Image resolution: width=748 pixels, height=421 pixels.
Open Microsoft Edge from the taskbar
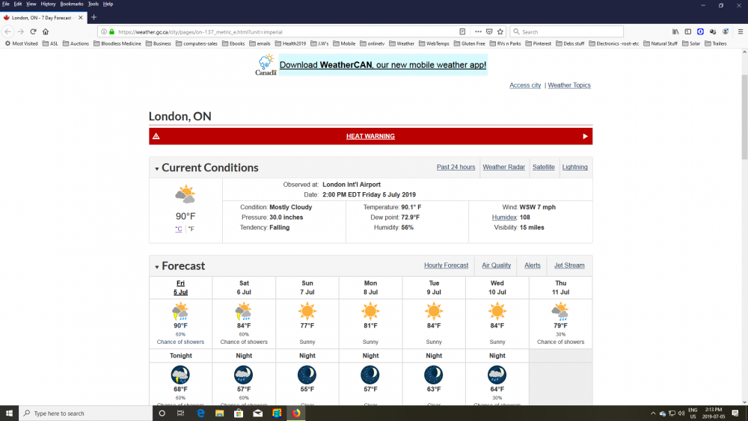click(x=200, y=413)
